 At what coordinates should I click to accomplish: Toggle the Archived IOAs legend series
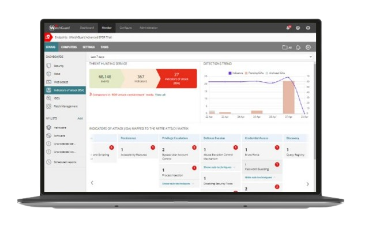(275, 73)
